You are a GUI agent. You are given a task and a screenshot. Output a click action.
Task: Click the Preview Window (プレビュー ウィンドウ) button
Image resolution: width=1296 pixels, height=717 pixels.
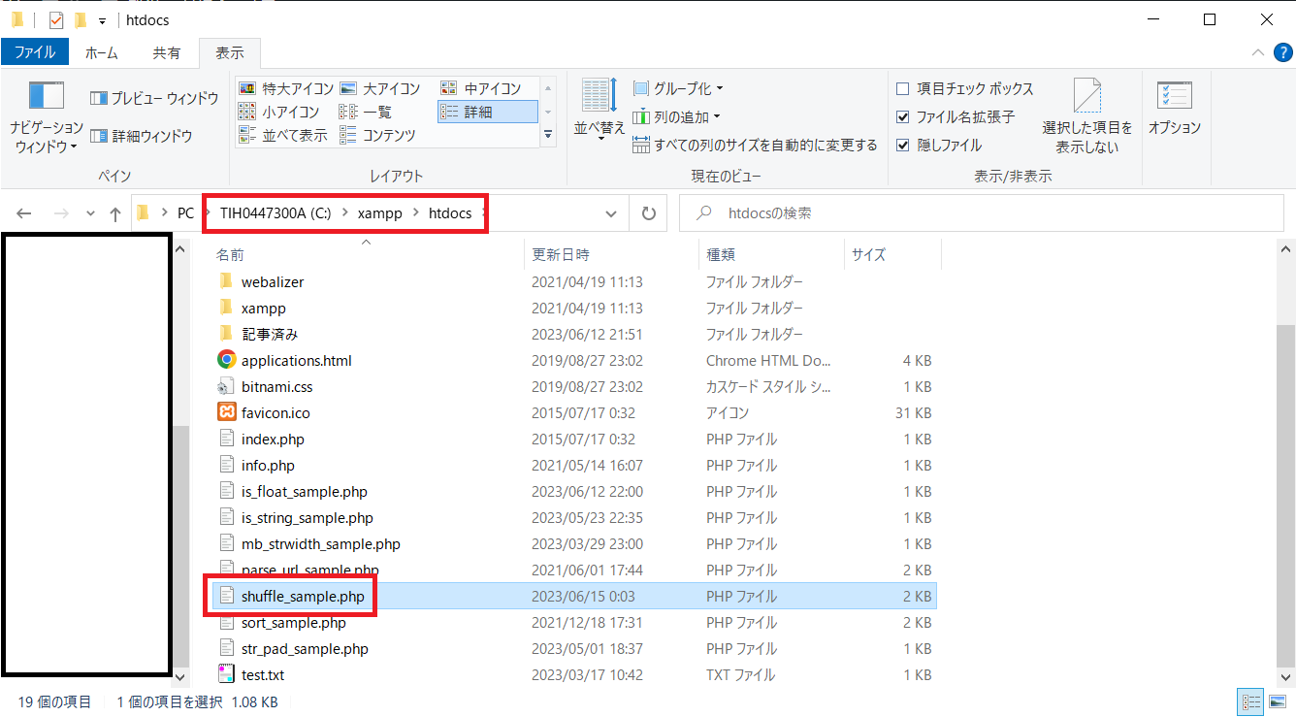[x=154, y=98]
